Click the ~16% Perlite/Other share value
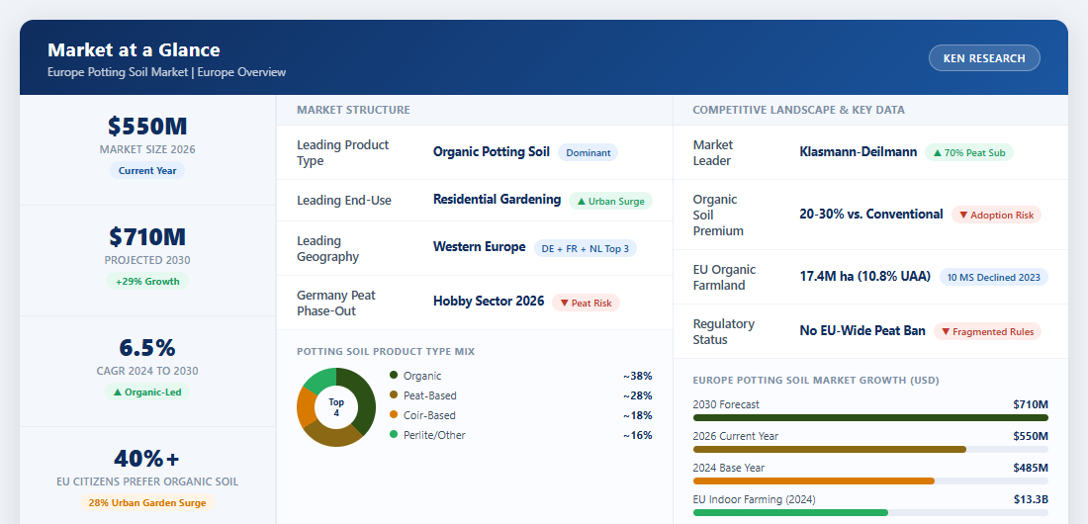Image resolution: width=1088 pixels, height=524 pixels. point(637,435)
